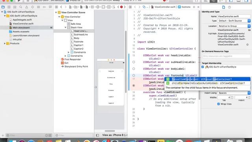The image size is (252, 142).
Task: Open the Issue navigator
Action: pos(27,7)
